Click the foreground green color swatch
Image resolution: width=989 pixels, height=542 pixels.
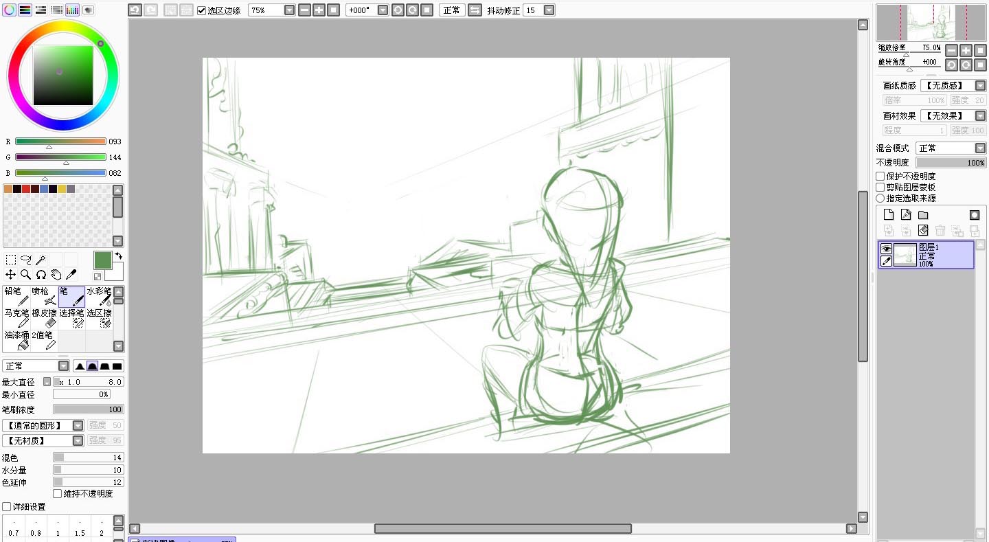coord(102,260)
